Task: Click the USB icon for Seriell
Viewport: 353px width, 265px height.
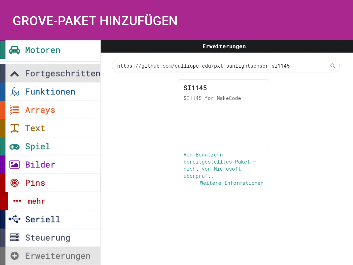Action: tap(15, 219)
